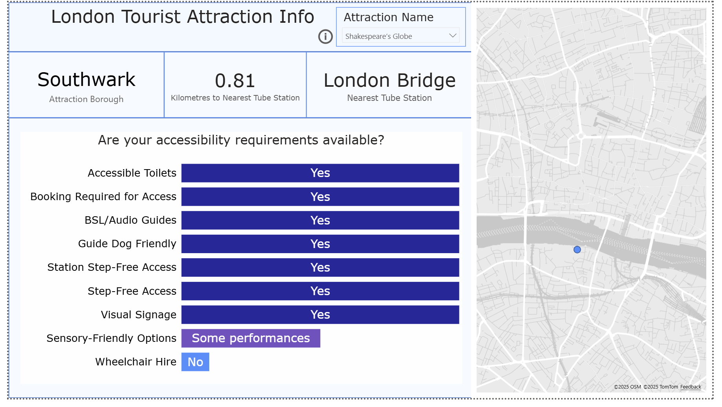Click the London Tourist Attraction Info title
This screenshot has width=722, height=407.
[183, 17]
